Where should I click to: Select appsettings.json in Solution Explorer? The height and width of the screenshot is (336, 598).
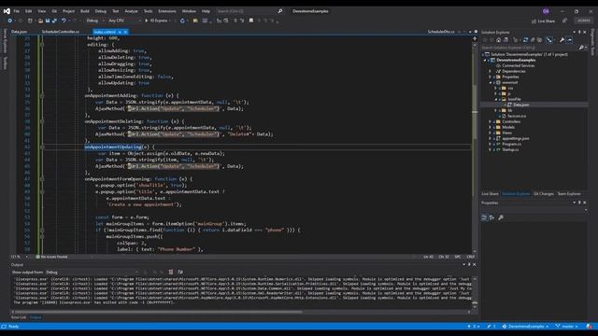[515, 139]
